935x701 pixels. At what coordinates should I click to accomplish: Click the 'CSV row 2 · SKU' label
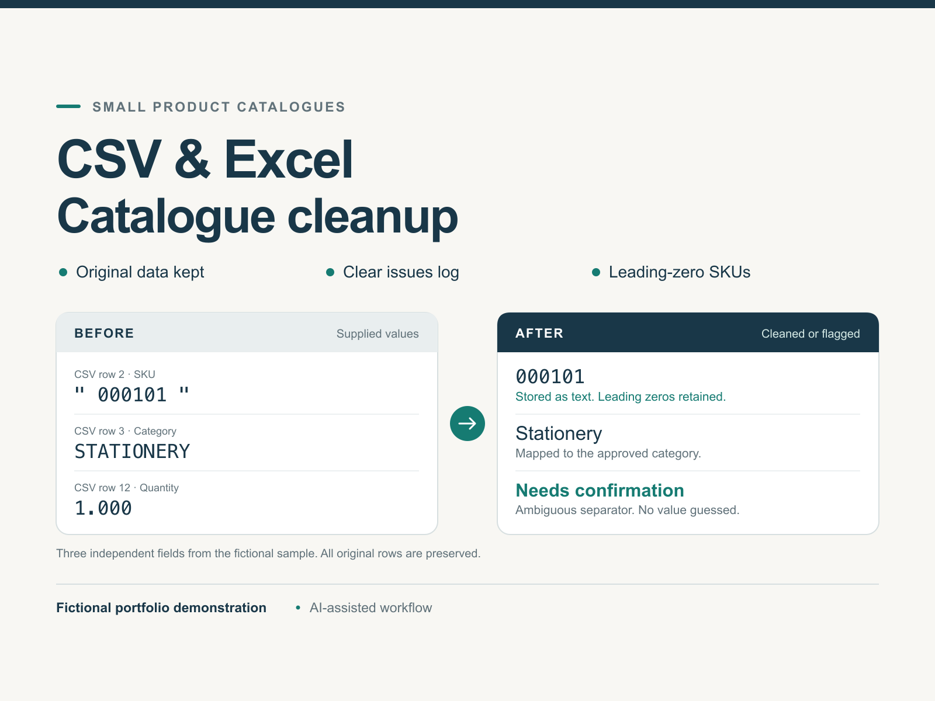pos(115,374)
